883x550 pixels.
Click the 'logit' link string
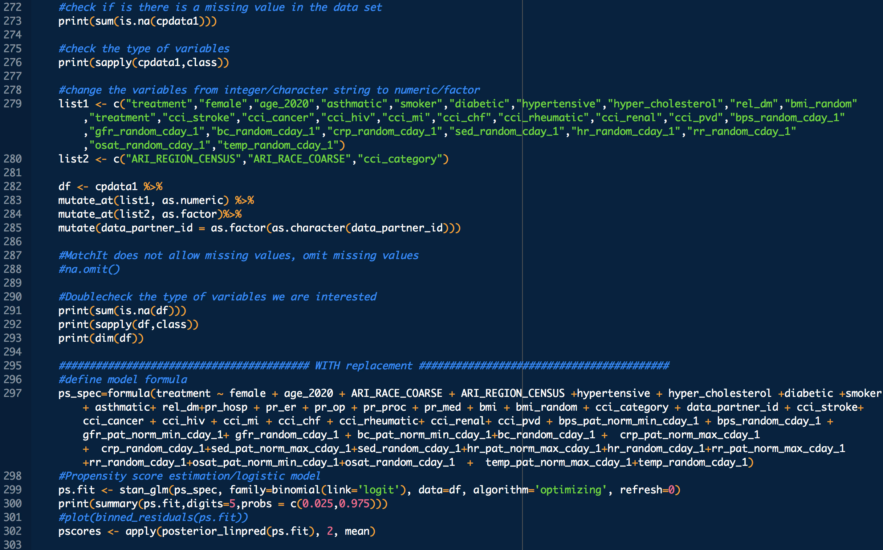(x=379, y=490)
